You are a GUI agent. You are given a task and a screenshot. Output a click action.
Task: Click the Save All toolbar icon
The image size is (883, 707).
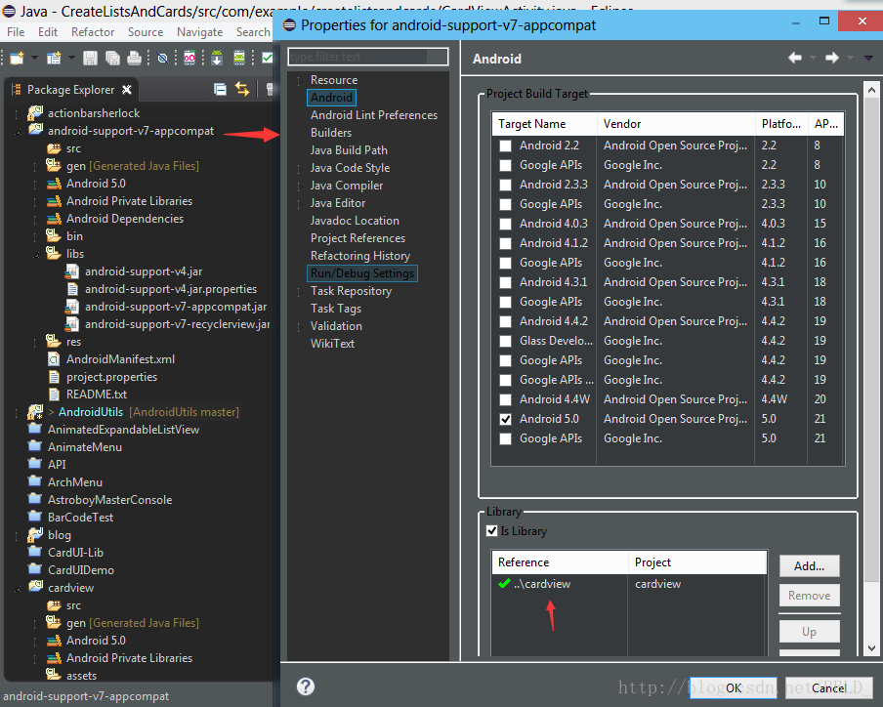(x=112, y=58)
